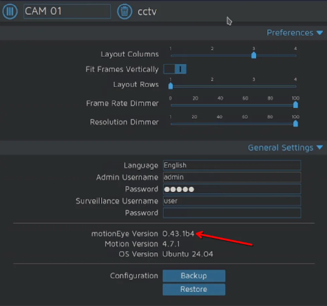Click the empty surveillance Password field
Screen dimensions: 327x306
coord(232,213)
